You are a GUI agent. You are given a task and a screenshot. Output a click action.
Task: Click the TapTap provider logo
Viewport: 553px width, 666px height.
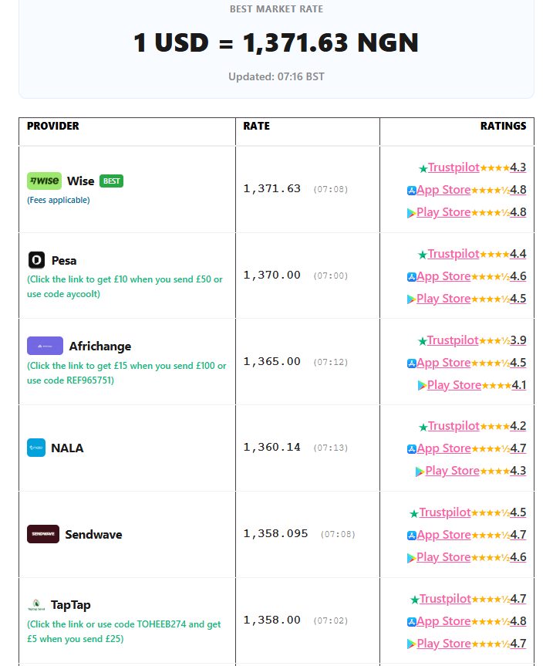pos(36,604)
